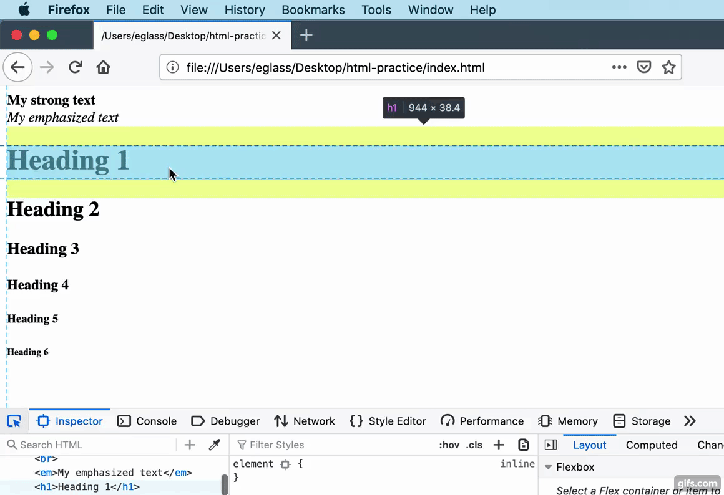Click the element selector target icon

tap(285, 464)
